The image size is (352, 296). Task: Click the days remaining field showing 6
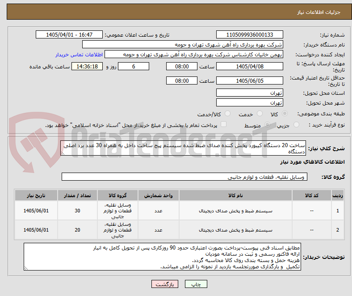coord(134,66)
